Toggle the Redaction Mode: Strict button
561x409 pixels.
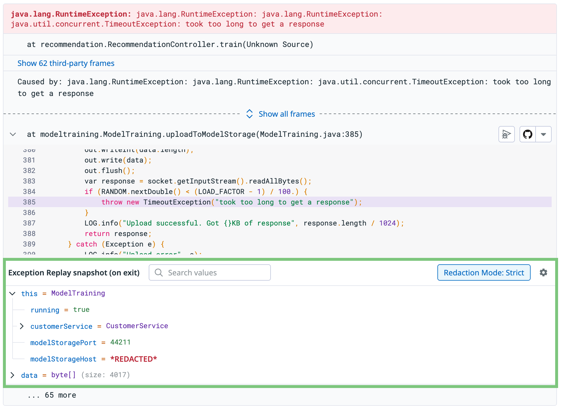[x=484, y=273]
